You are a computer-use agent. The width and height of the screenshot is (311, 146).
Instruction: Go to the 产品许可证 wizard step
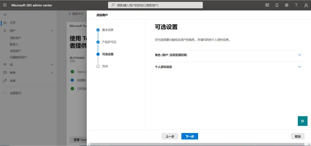[109, 42]
